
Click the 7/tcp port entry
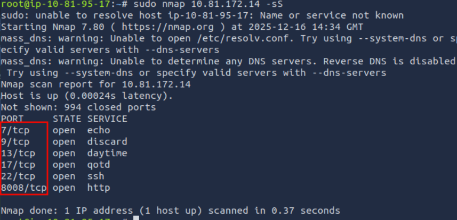coord(15,130)
